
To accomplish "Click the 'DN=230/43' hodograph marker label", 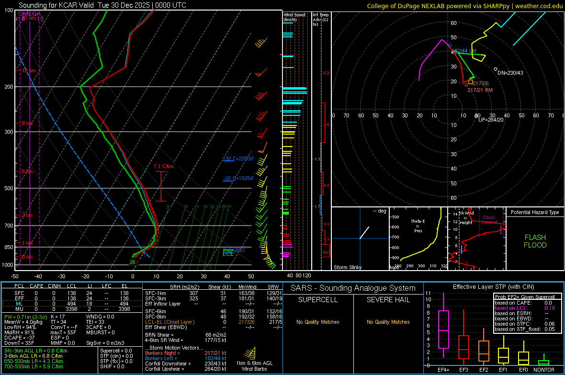I will 510,73.
